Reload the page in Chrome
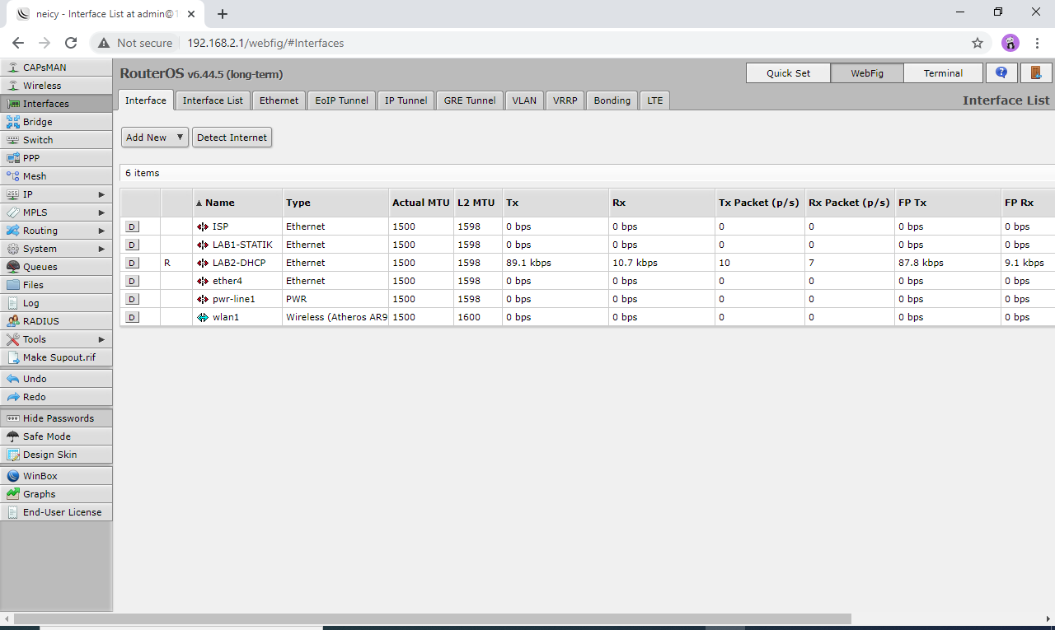 tap(71, 43)
